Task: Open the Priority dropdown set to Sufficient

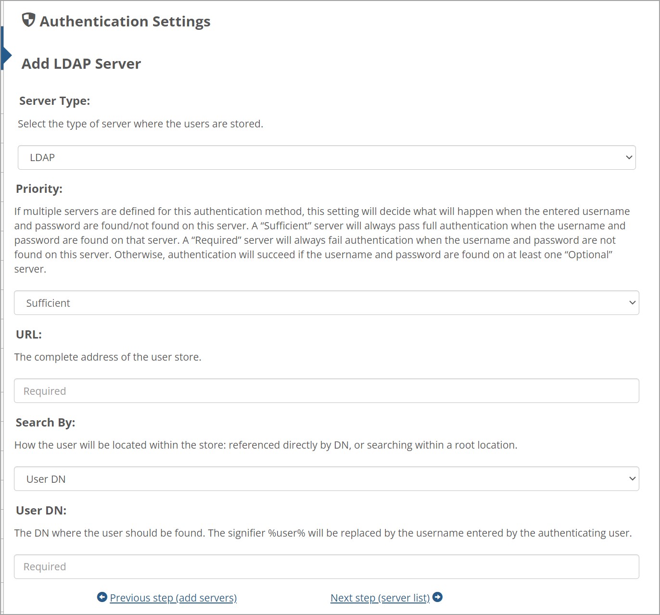Action: pyautogui.click(x=327, y=302)
